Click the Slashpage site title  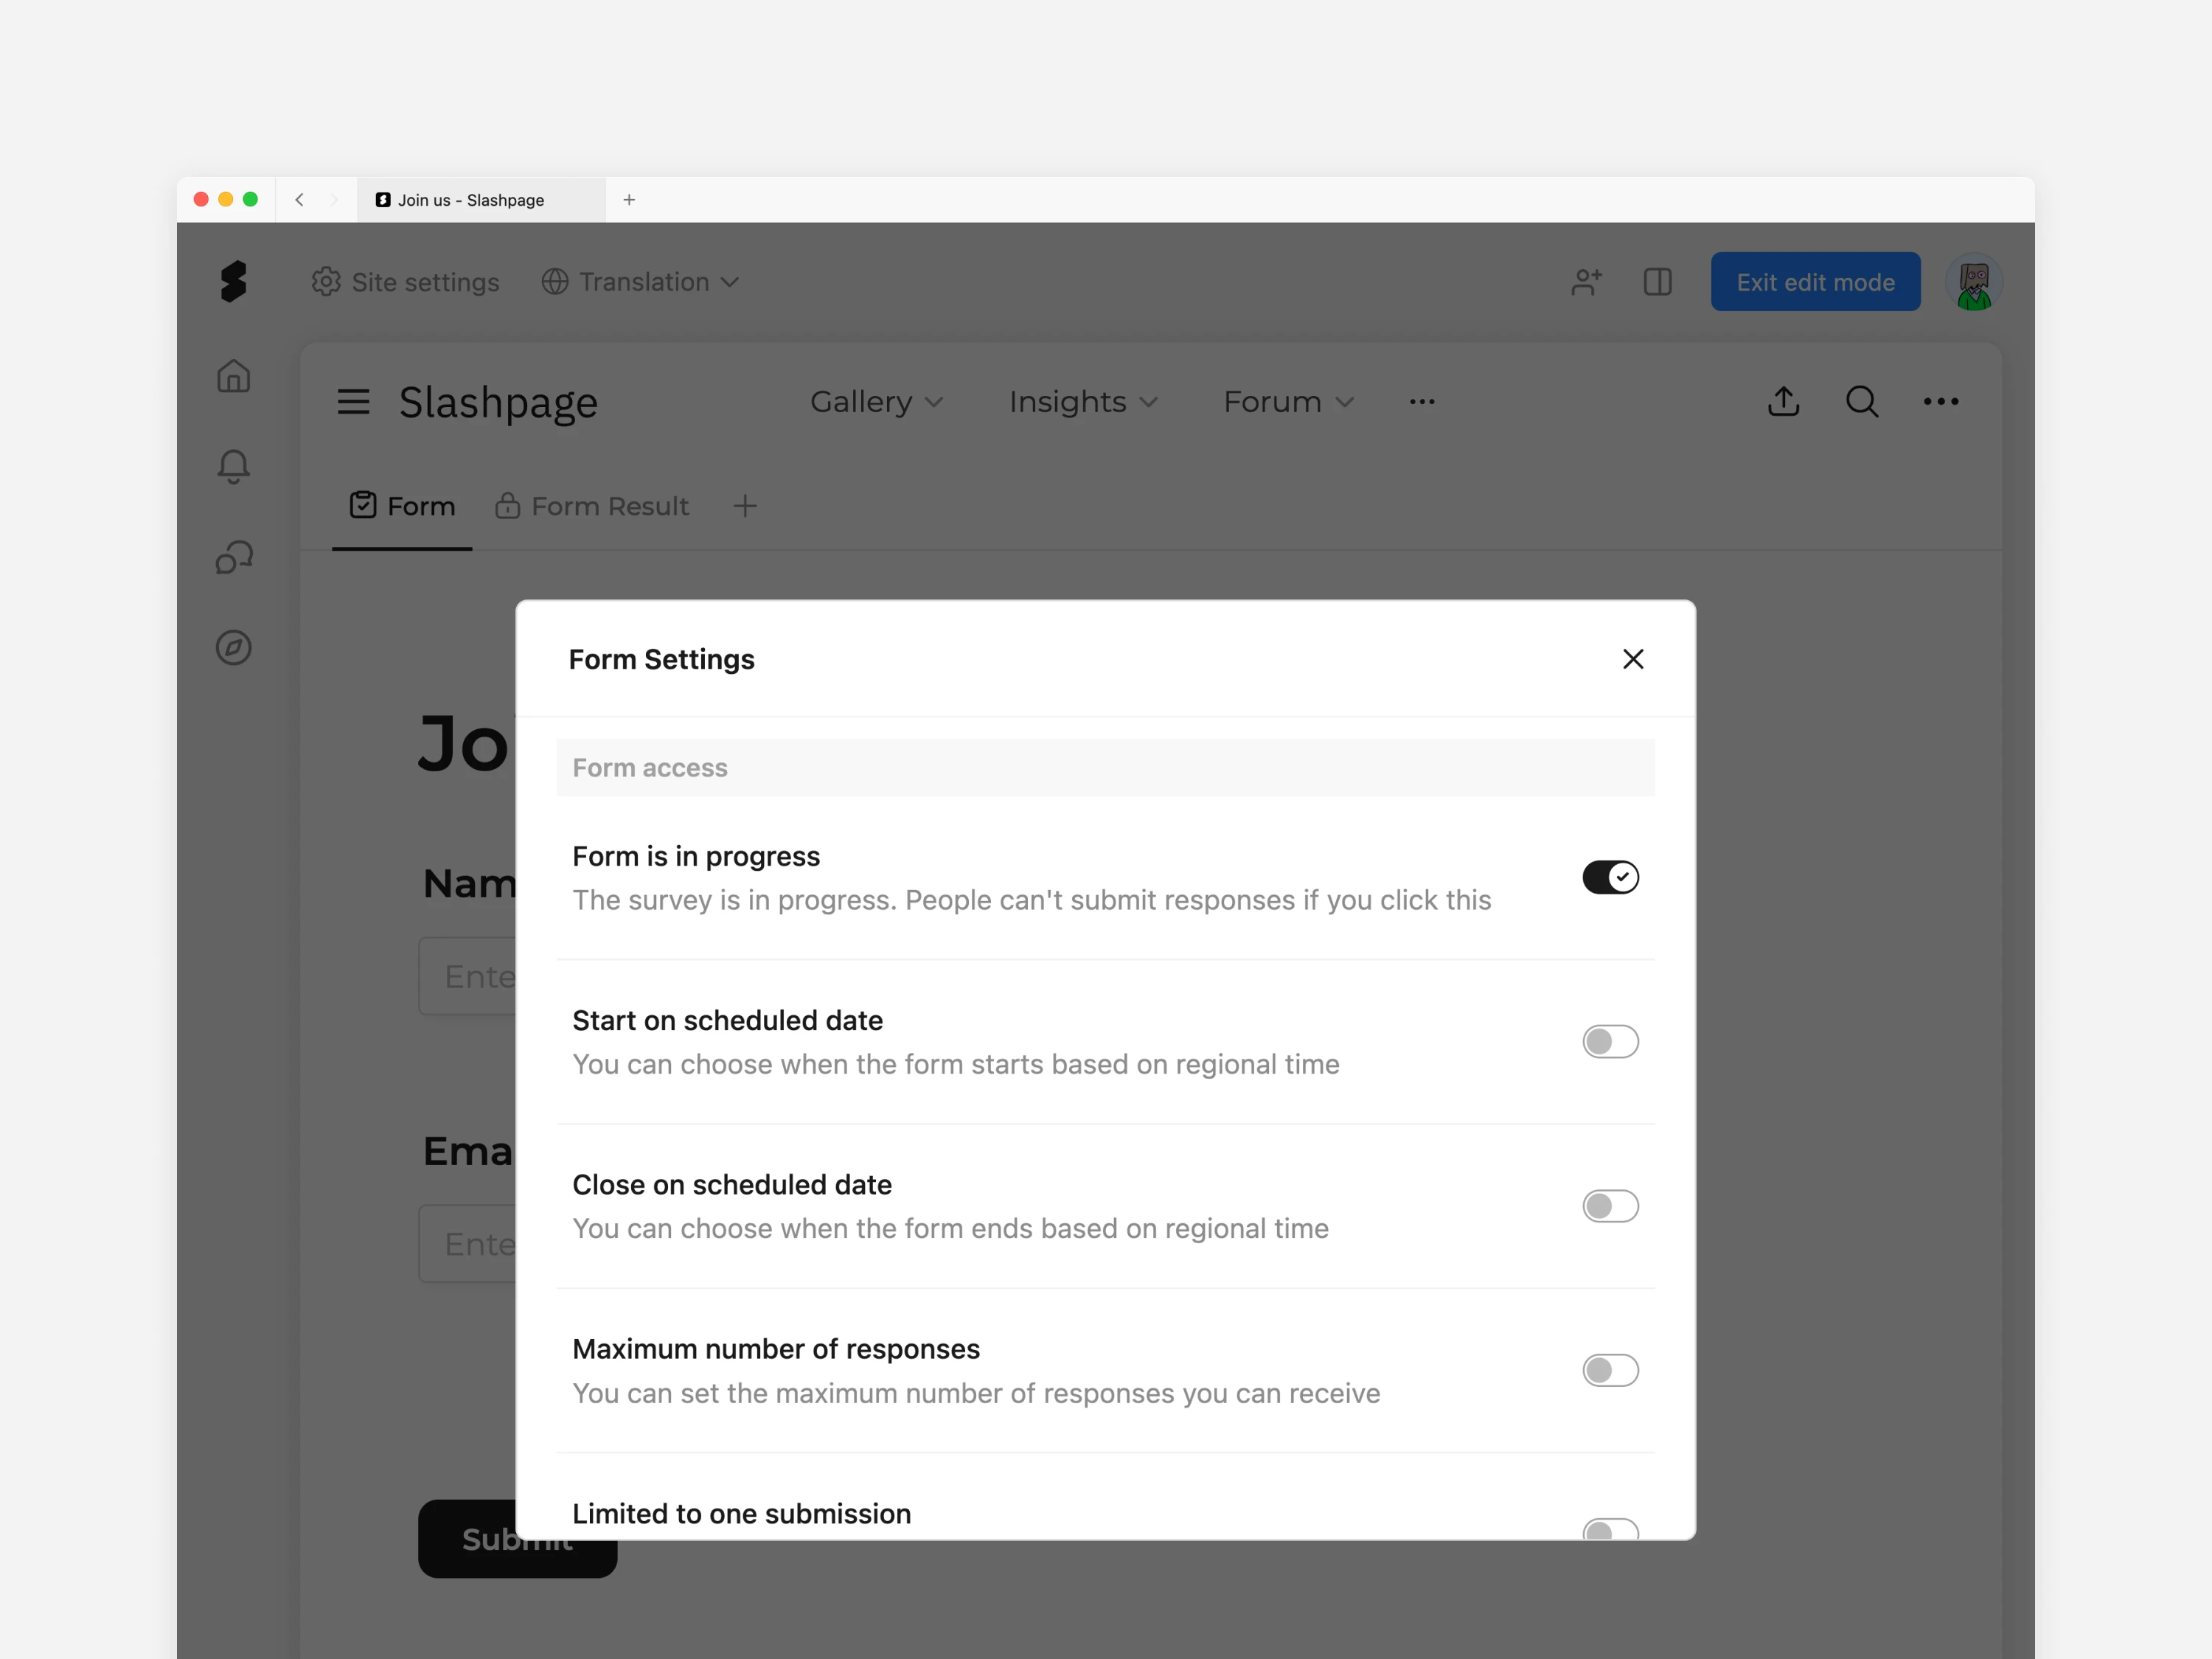pos(498,402)
